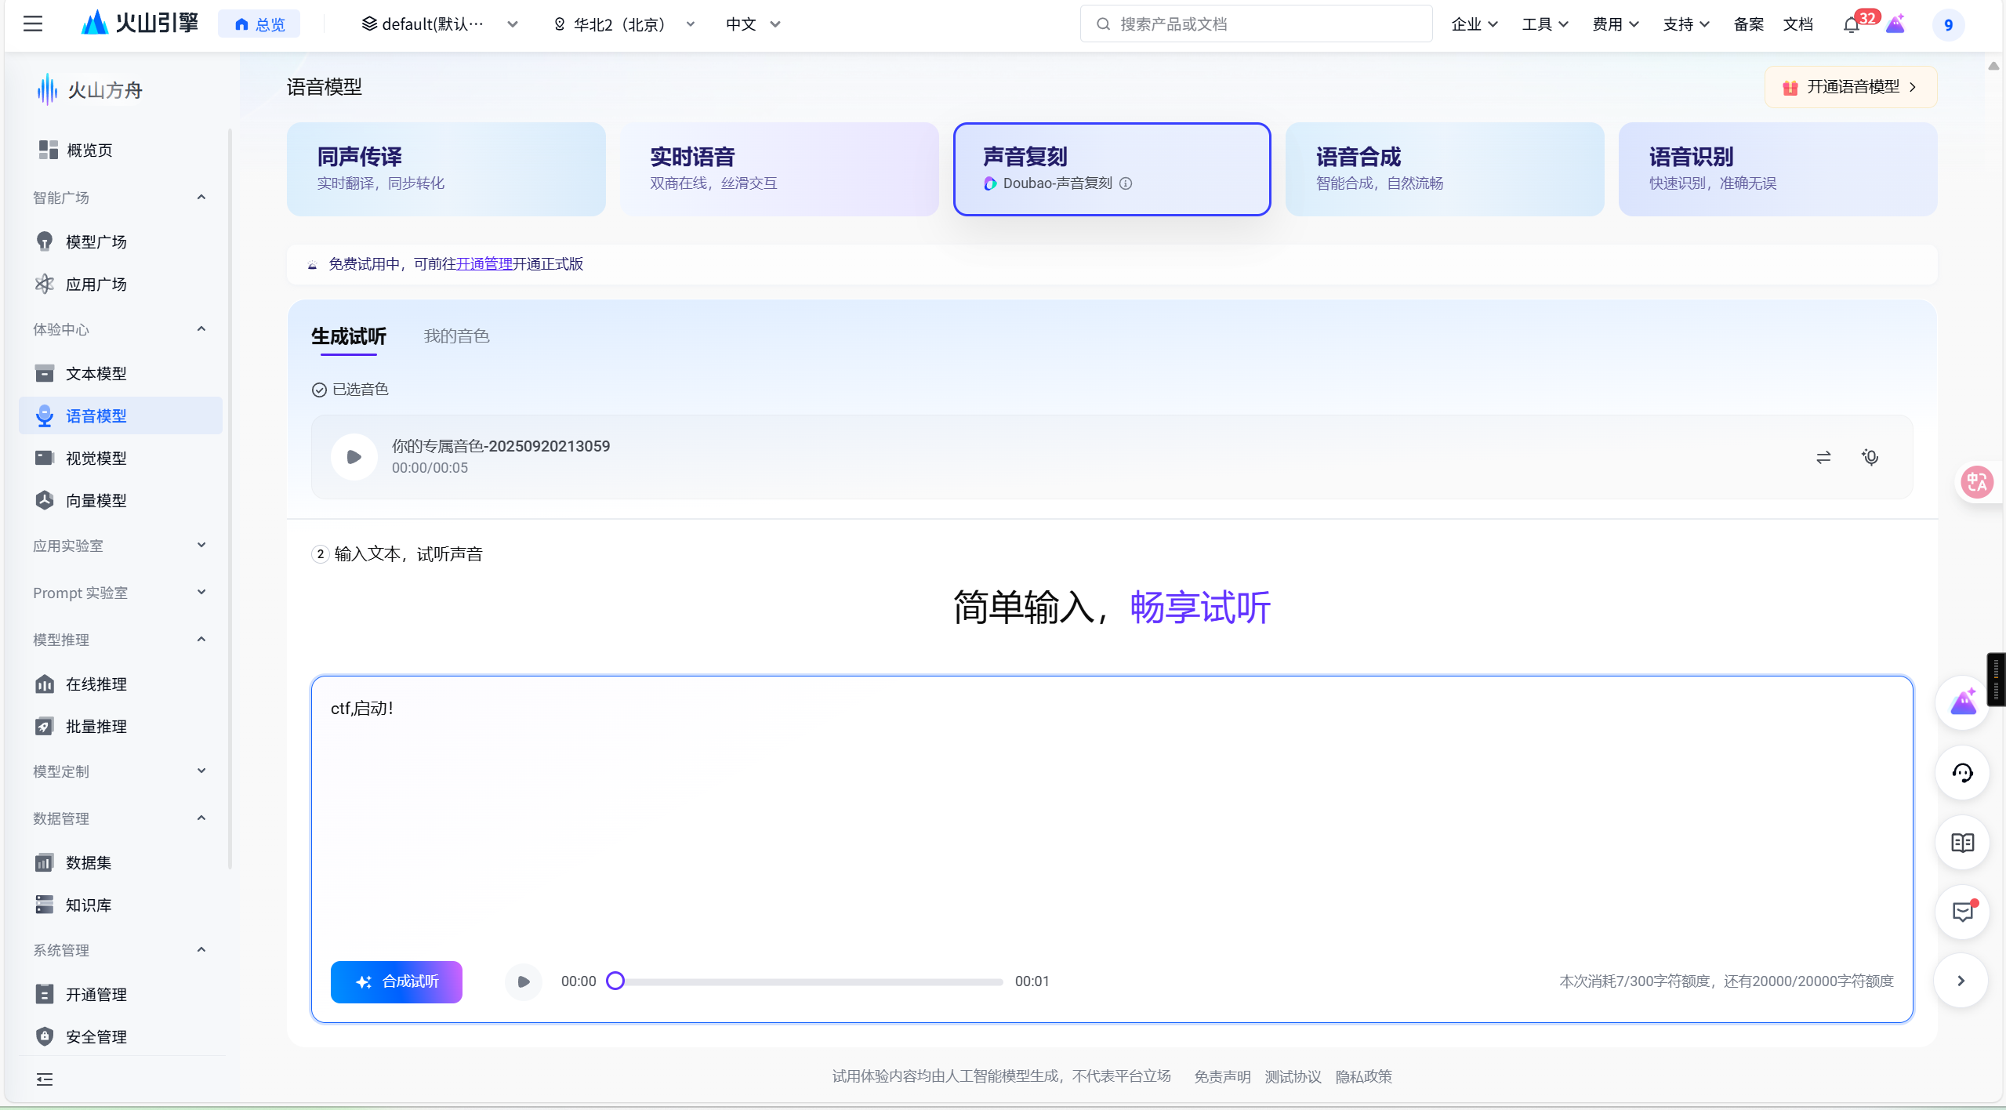Click the hamburger menu icon

[x=33, y=24]
